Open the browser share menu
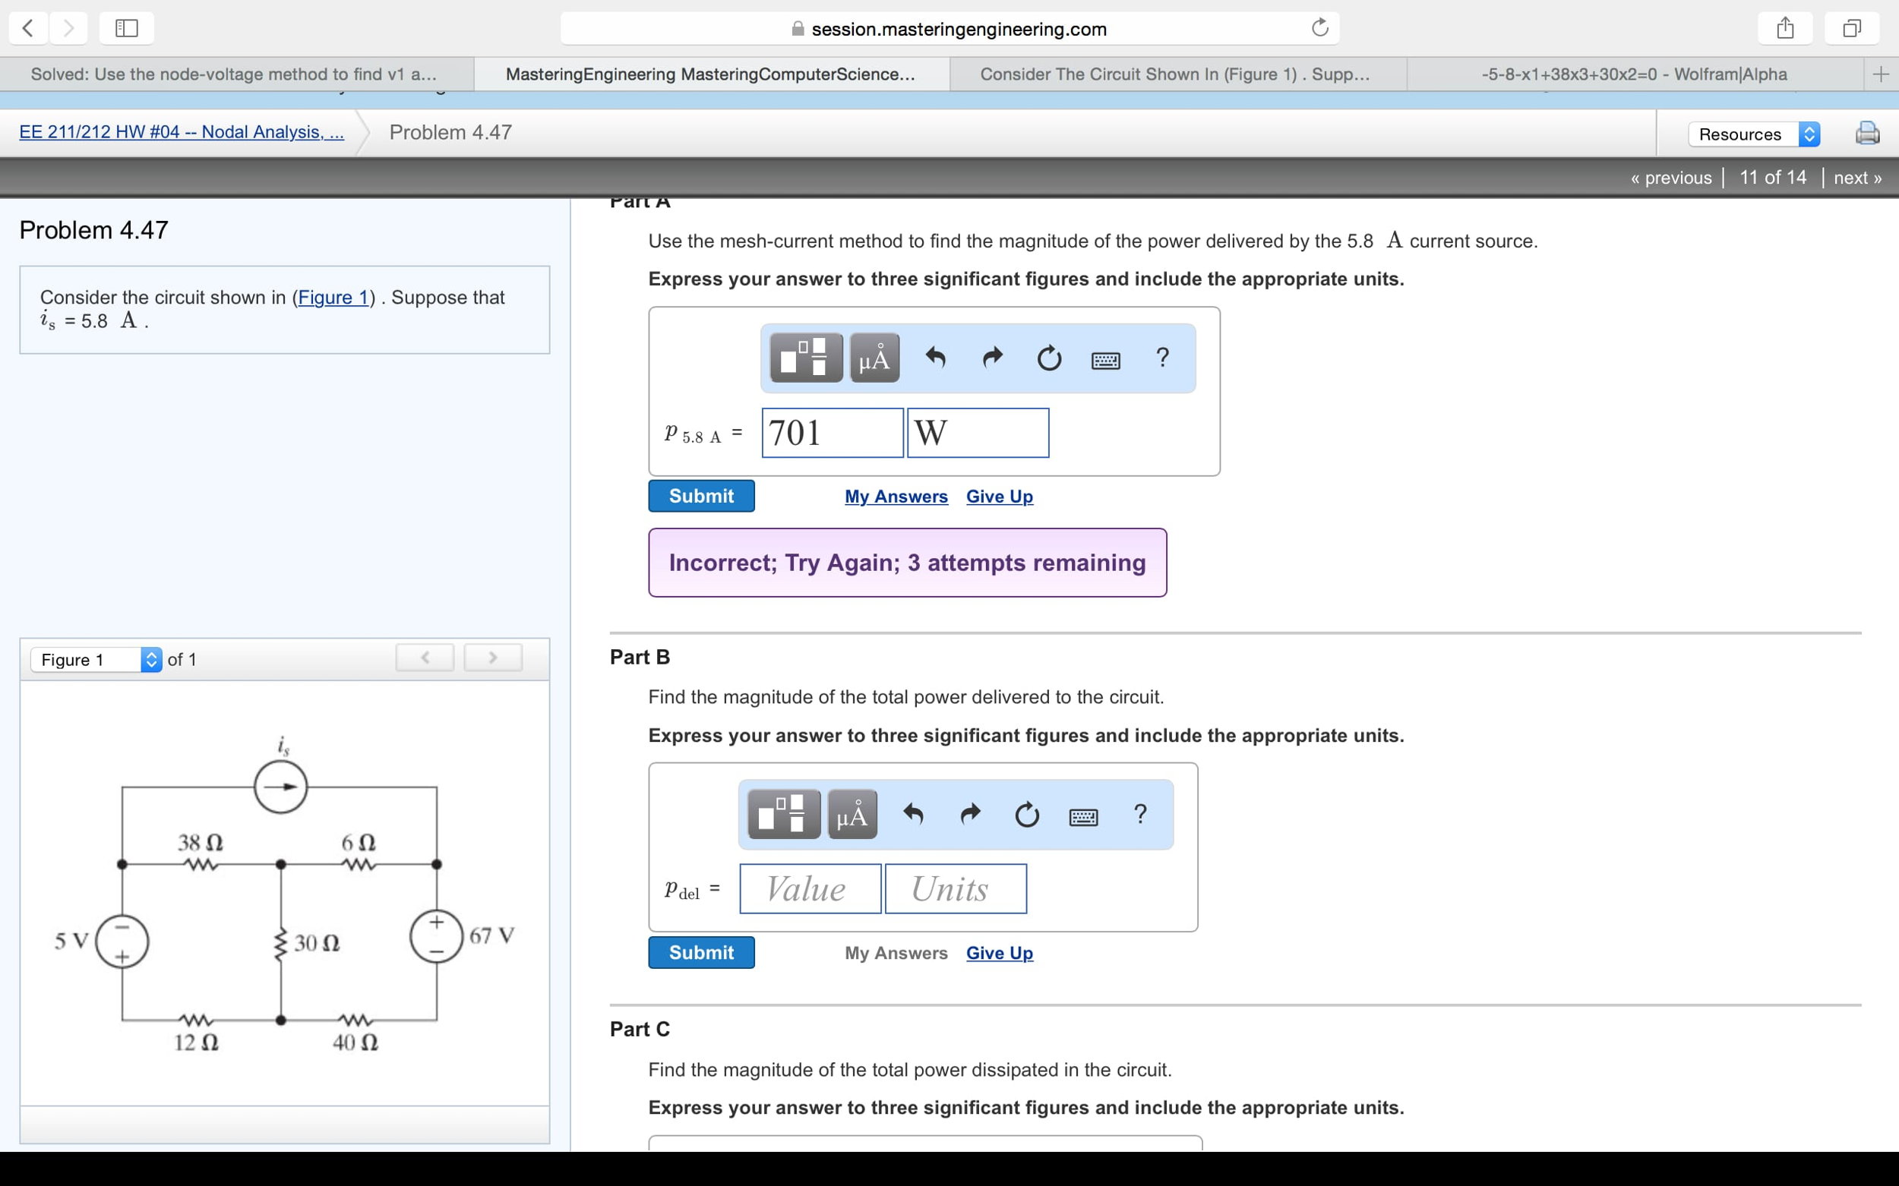1899x1186 pixels. coord(1785,28)
